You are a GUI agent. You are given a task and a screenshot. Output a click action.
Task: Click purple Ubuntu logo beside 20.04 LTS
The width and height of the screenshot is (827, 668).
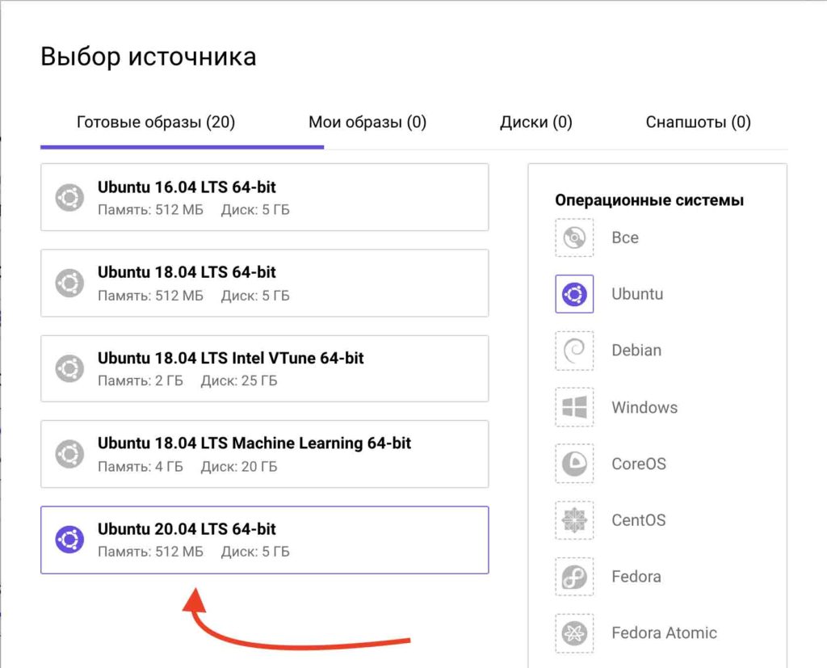pyautogui.click(x=69, y=540)
